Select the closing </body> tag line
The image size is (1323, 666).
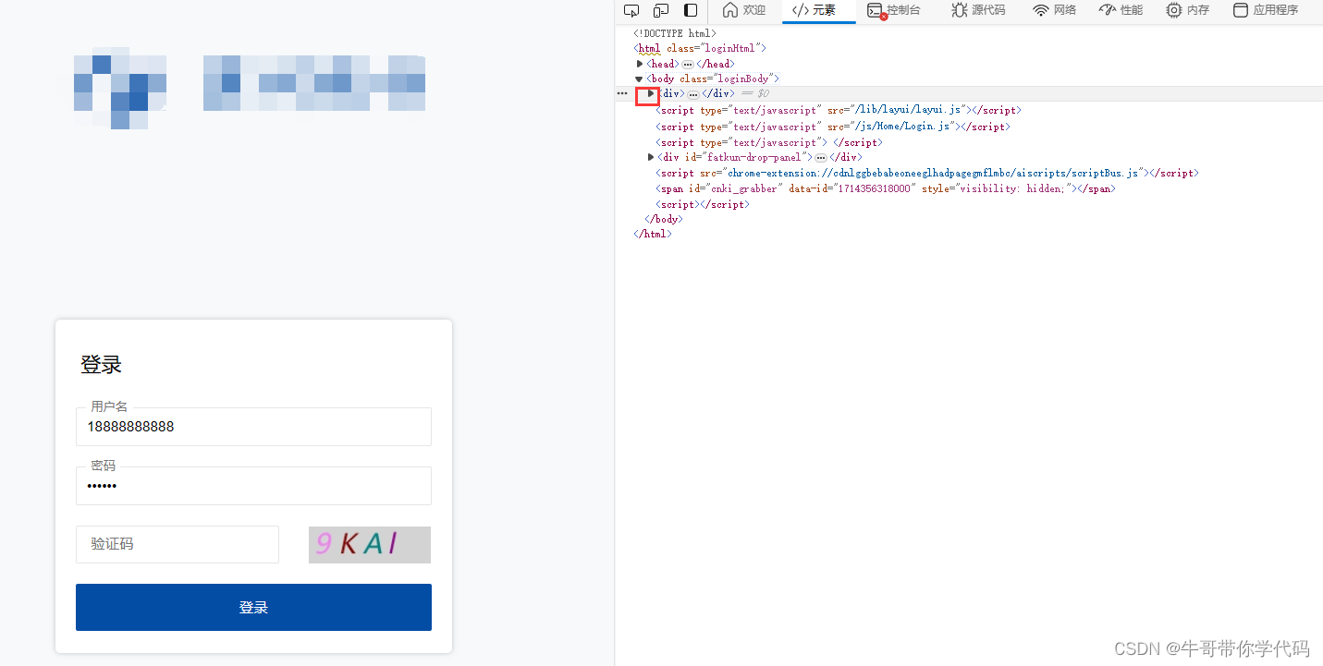click(x=664, y=219)
